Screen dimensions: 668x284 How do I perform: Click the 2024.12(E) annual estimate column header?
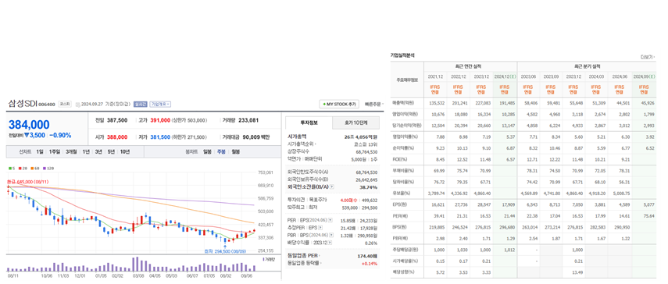click(505, 76)
